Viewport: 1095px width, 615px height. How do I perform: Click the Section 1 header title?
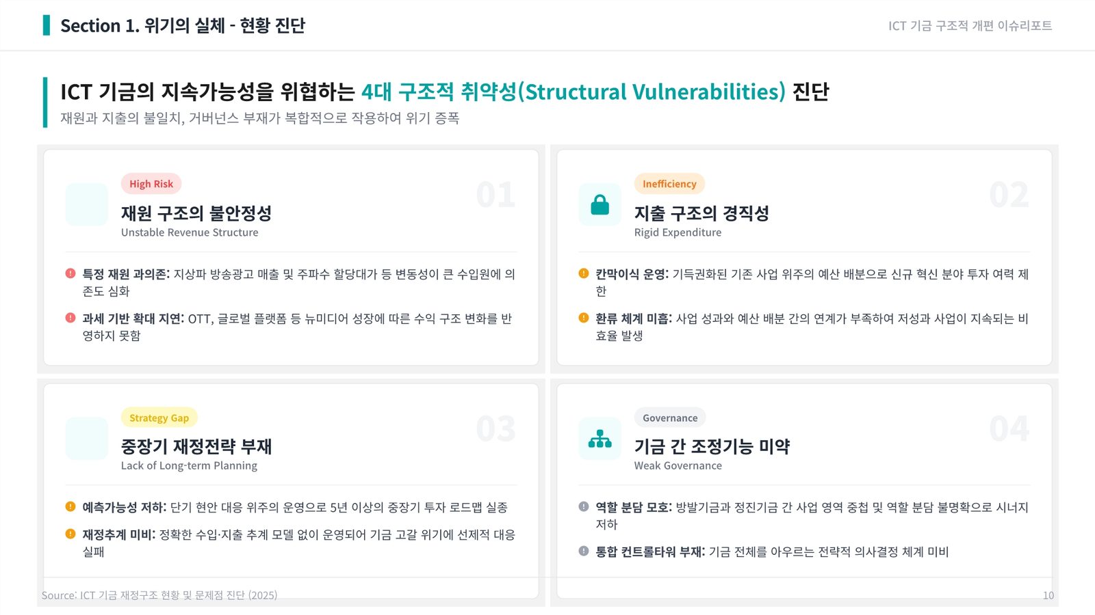tap(183, 25)
